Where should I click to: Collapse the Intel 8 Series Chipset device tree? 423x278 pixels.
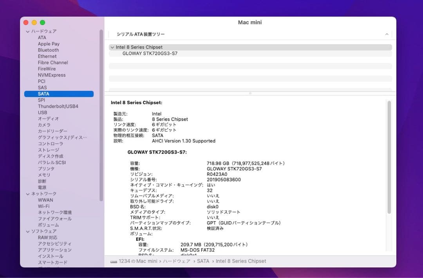click(x=113, y=47)
